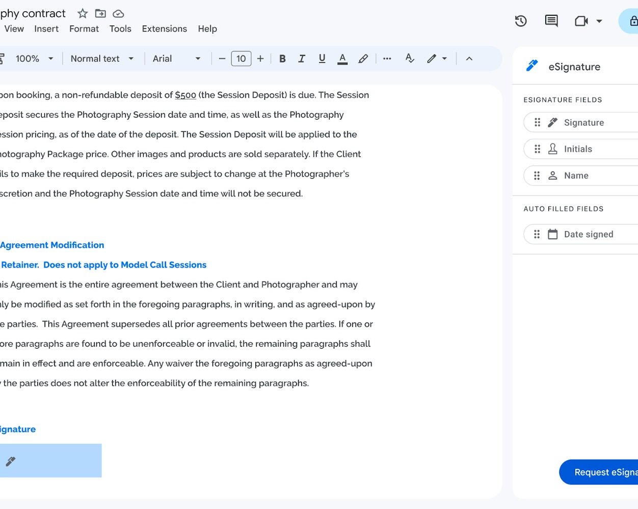The image size is (638, 509).
Task: Increase font size with plus button
Action: click(x=260, y=59)
